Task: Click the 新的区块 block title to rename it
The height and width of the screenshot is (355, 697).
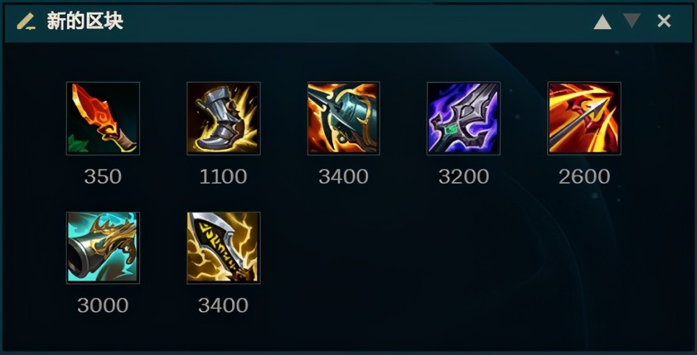Action: click(85, 22)
